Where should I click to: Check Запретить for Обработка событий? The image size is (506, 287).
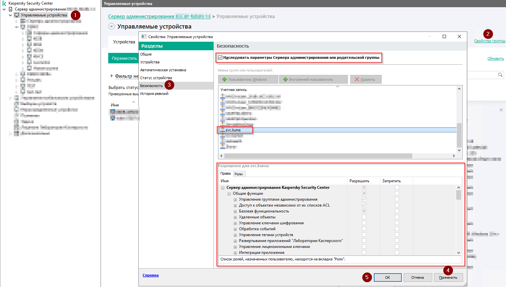point(397,229)
